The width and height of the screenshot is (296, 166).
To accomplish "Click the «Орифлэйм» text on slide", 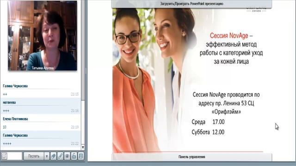I will (226, 112).
